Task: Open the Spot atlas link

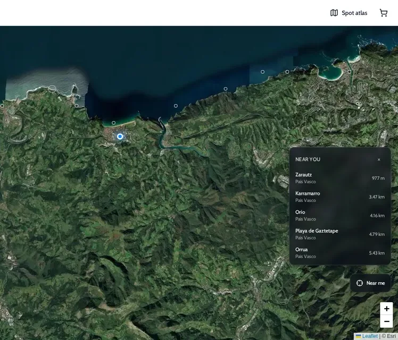Action: (349, 13)
